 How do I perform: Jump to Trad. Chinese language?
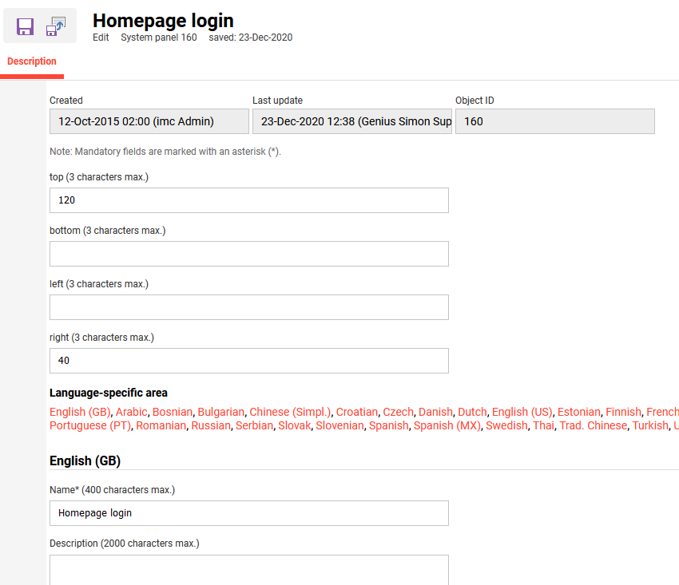(x=594, y=425)
